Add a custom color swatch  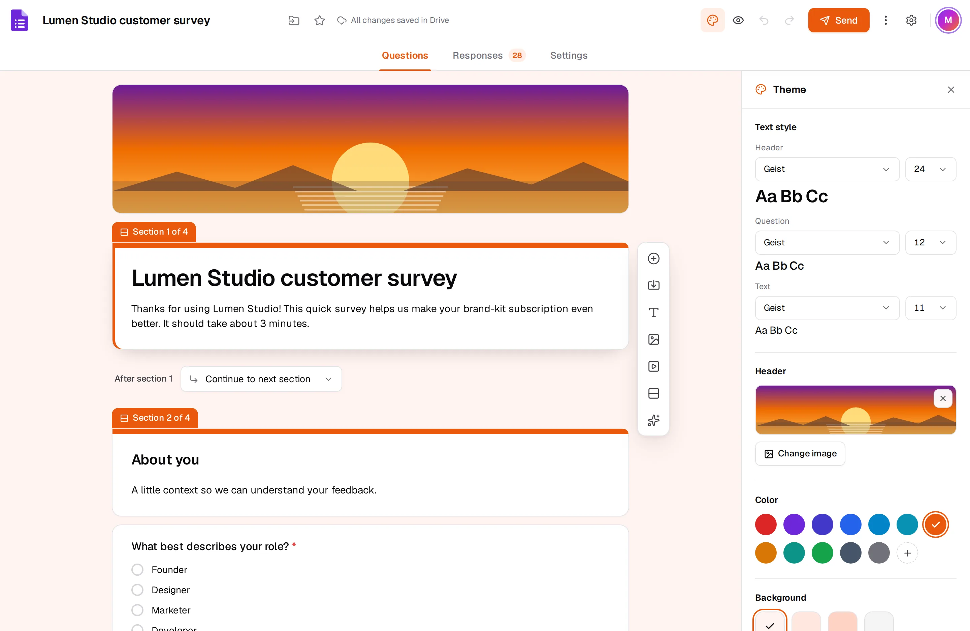point(907,553)
